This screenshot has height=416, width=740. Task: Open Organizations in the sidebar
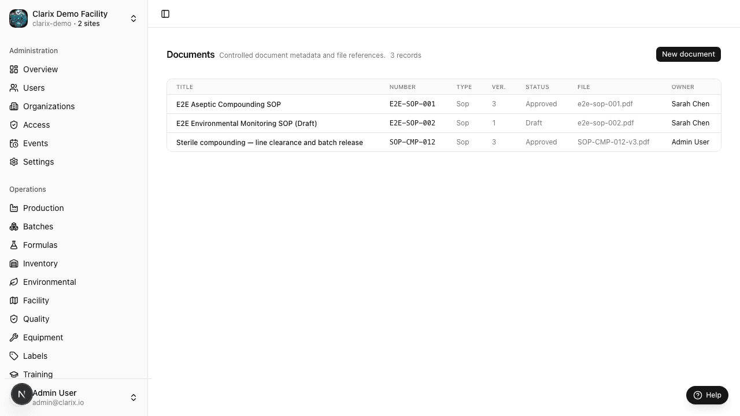[74, 106]
